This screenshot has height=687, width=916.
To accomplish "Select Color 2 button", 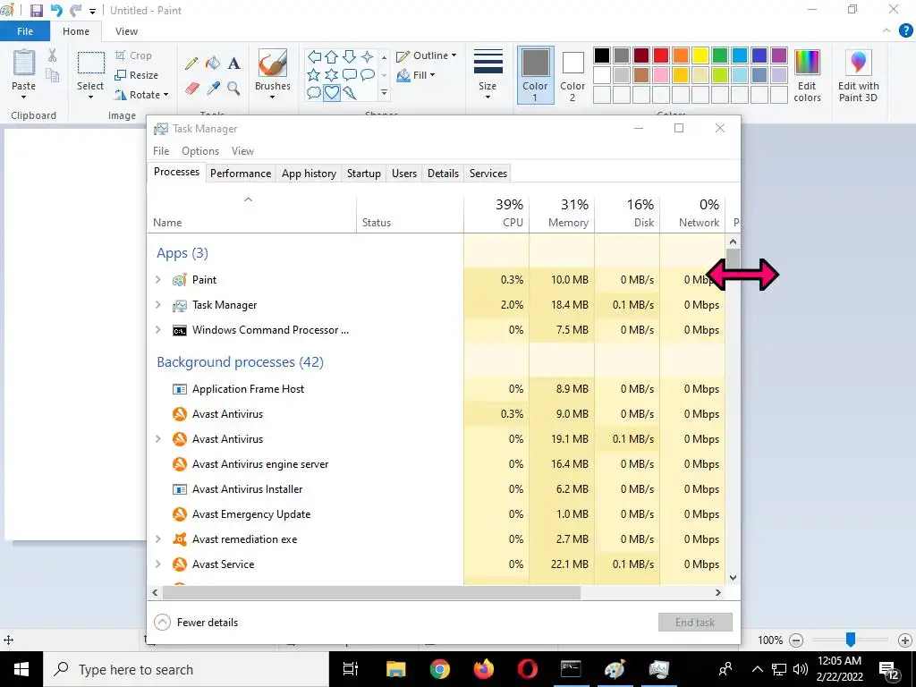I will coord(572,75).
